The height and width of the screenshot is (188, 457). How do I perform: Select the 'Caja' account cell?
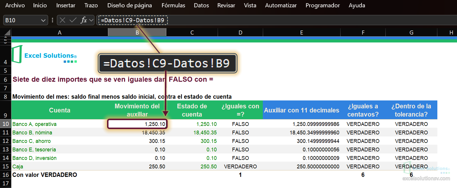click(60, 166)
